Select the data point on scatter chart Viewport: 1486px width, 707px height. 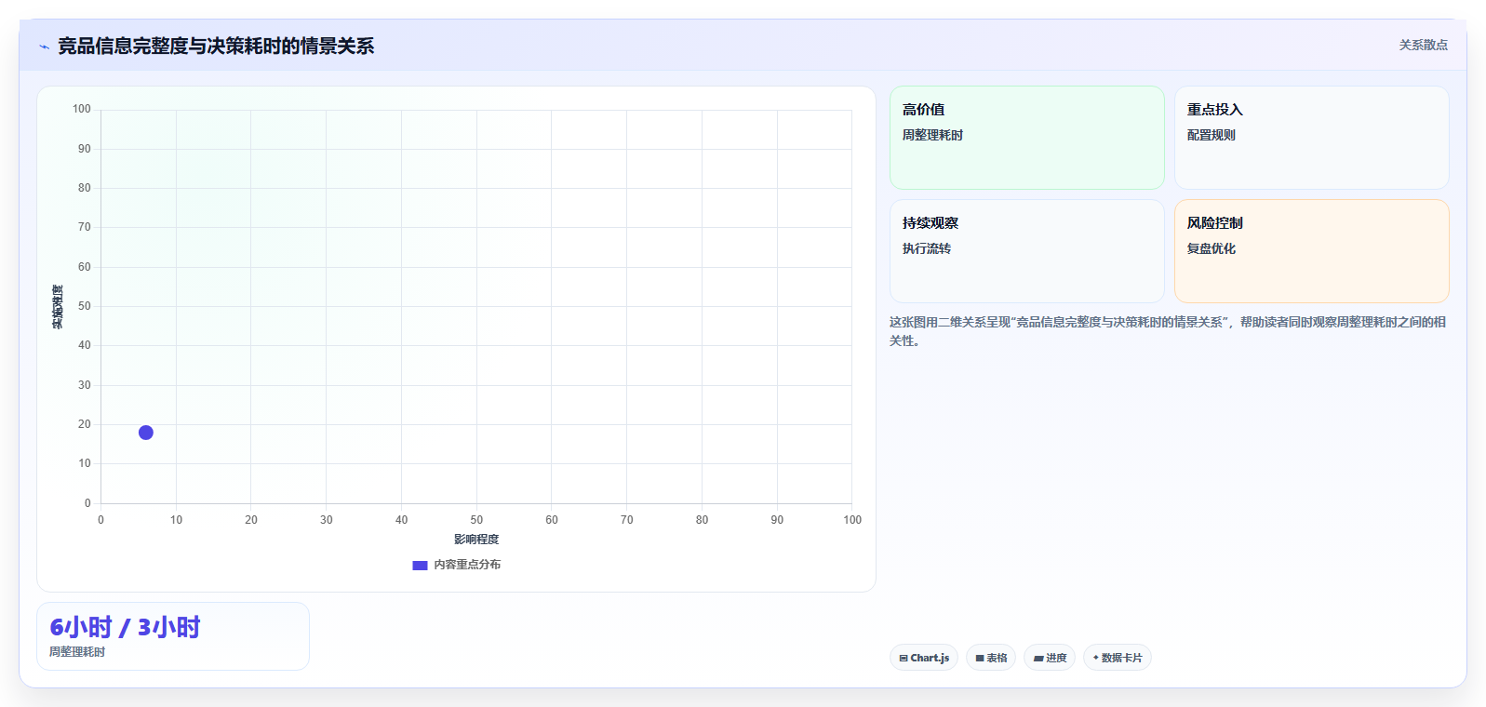coord(146,433)
